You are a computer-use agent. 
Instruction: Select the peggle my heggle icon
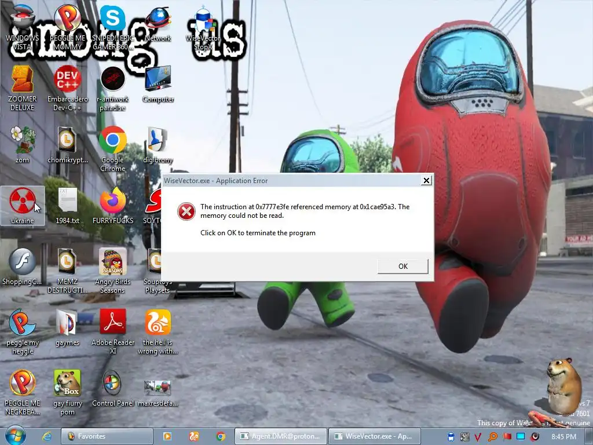(23, 331)
